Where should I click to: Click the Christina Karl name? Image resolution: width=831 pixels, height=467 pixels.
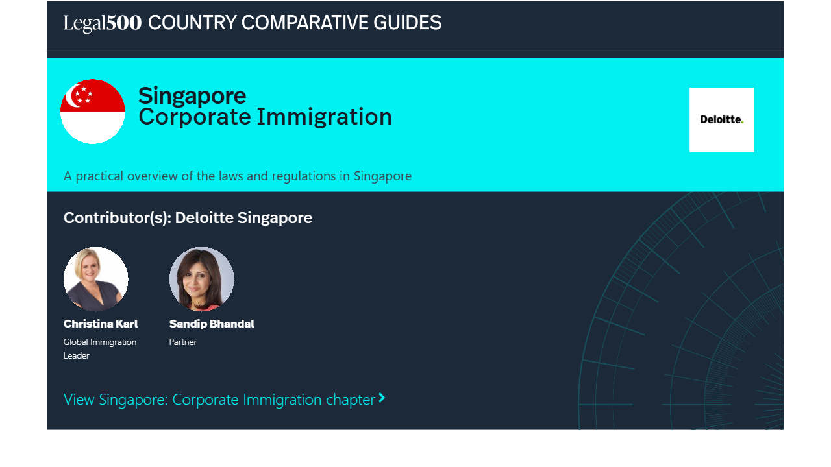click(x=101, y=324)
